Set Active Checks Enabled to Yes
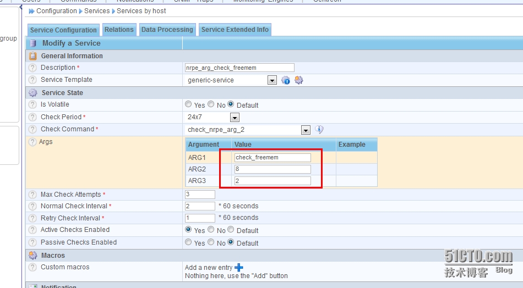This screenshot has width=523, height=288. click(x=188, y=229)
